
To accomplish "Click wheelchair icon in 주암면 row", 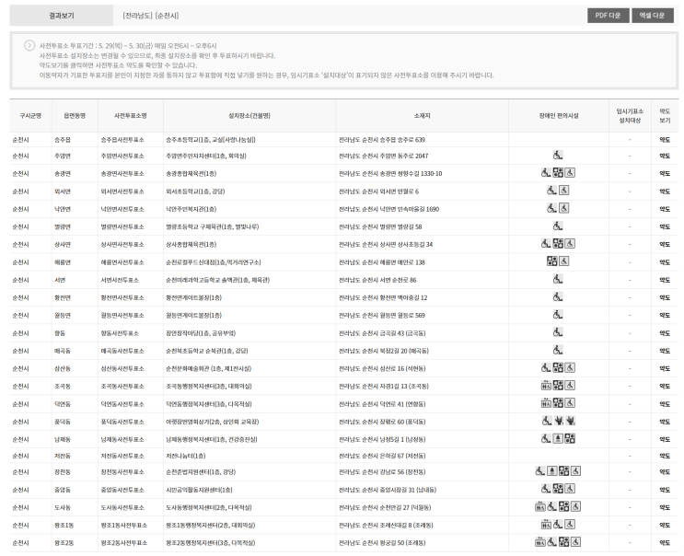I will click(558, 155).
